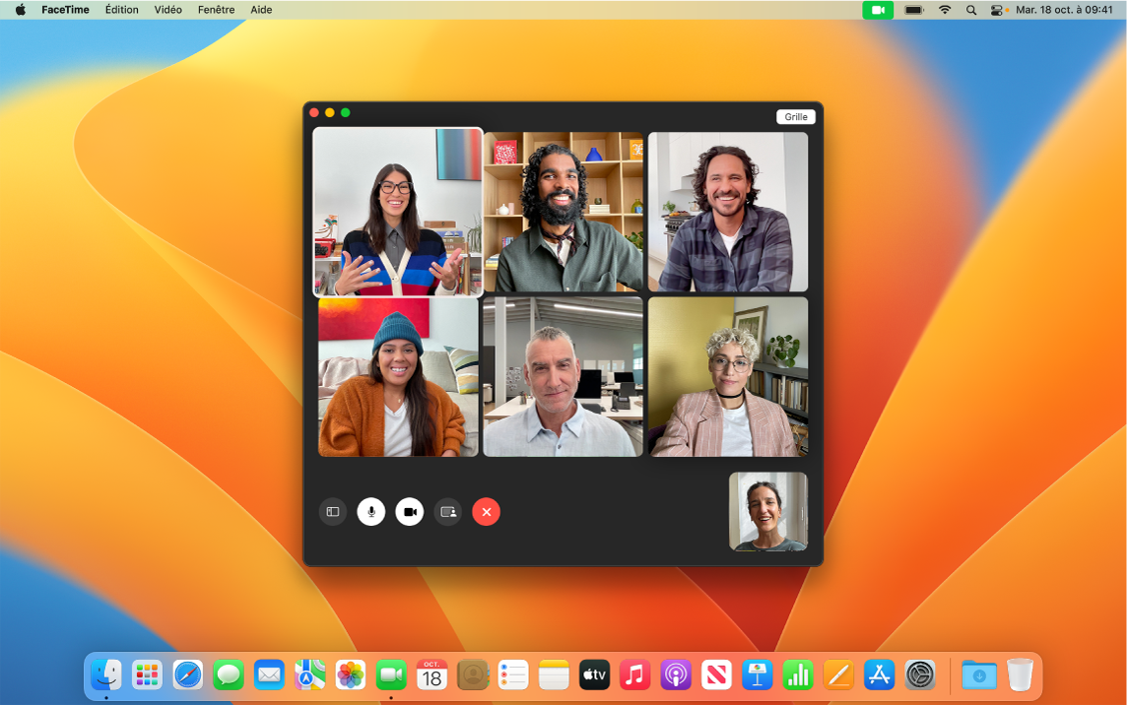The image size is (1129, 705).
Task: Click the Grille view button
Action: (795, 116)
